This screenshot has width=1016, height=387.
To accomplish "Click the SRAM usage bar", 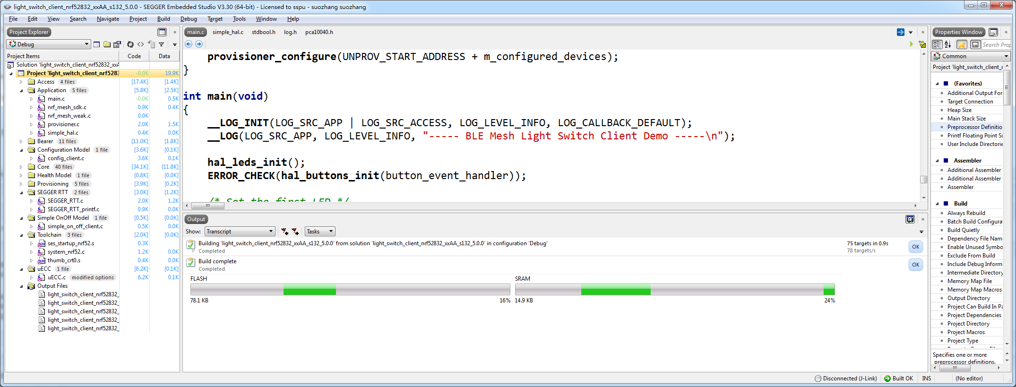I will (x=675, y=290).
